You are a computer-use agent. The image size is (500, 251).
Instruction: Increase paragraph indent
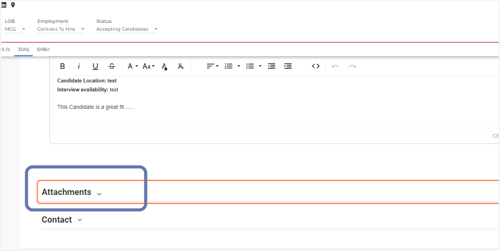[288, 66]
